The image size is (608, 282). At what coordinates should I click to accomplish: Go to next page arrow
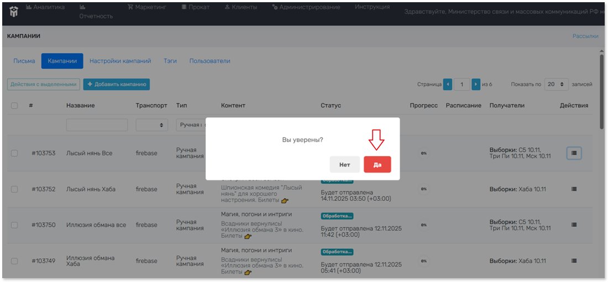pyautogui.click(x=476, y=84)
